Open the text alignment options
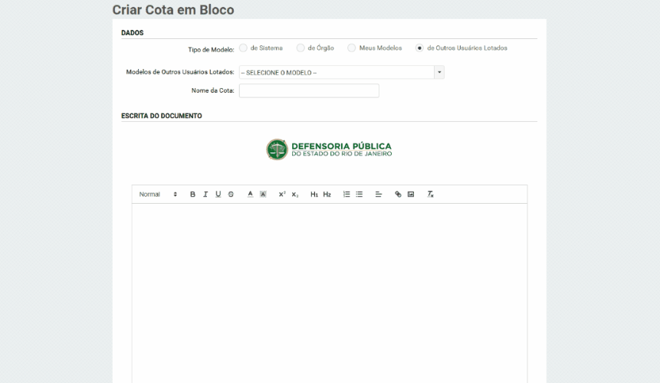The height and width of the screenshot is (383, 660). click(x=379, y=195)
